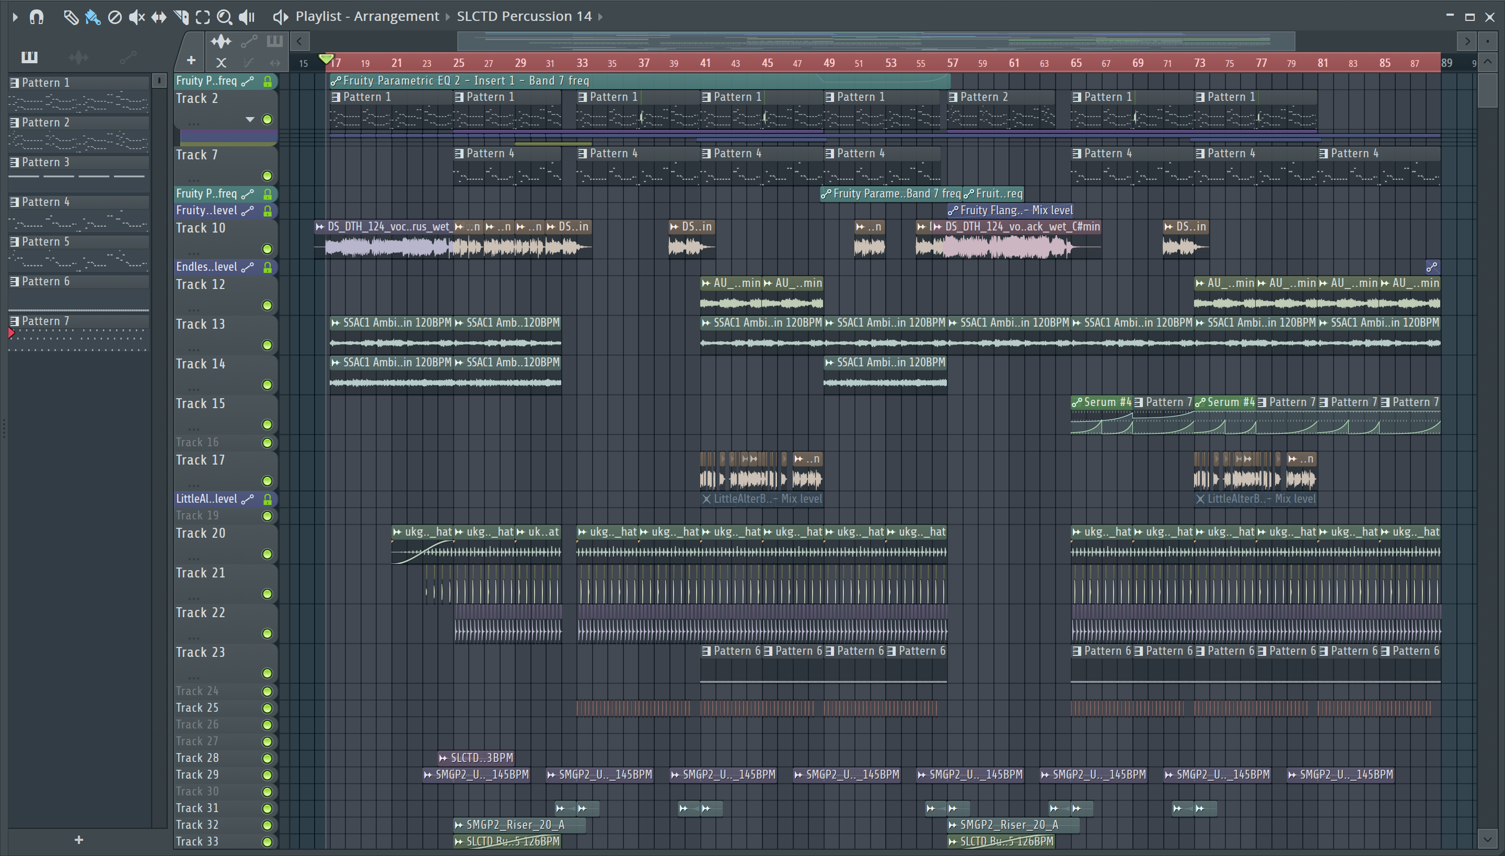Click the dot button at overview end

tap(1487, 41)
